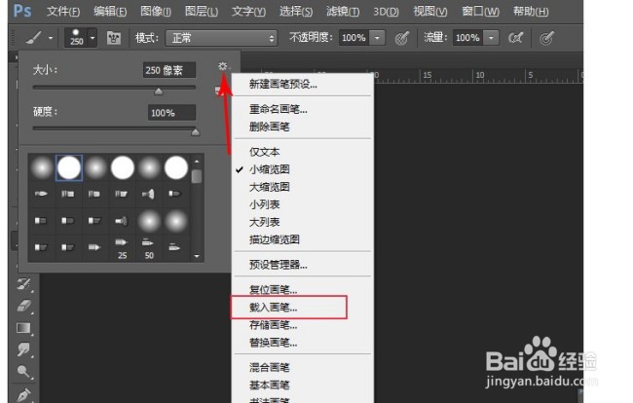Open the 滤镜(T) menu
The image size is (633, 403).
click(x=343, y=12)
